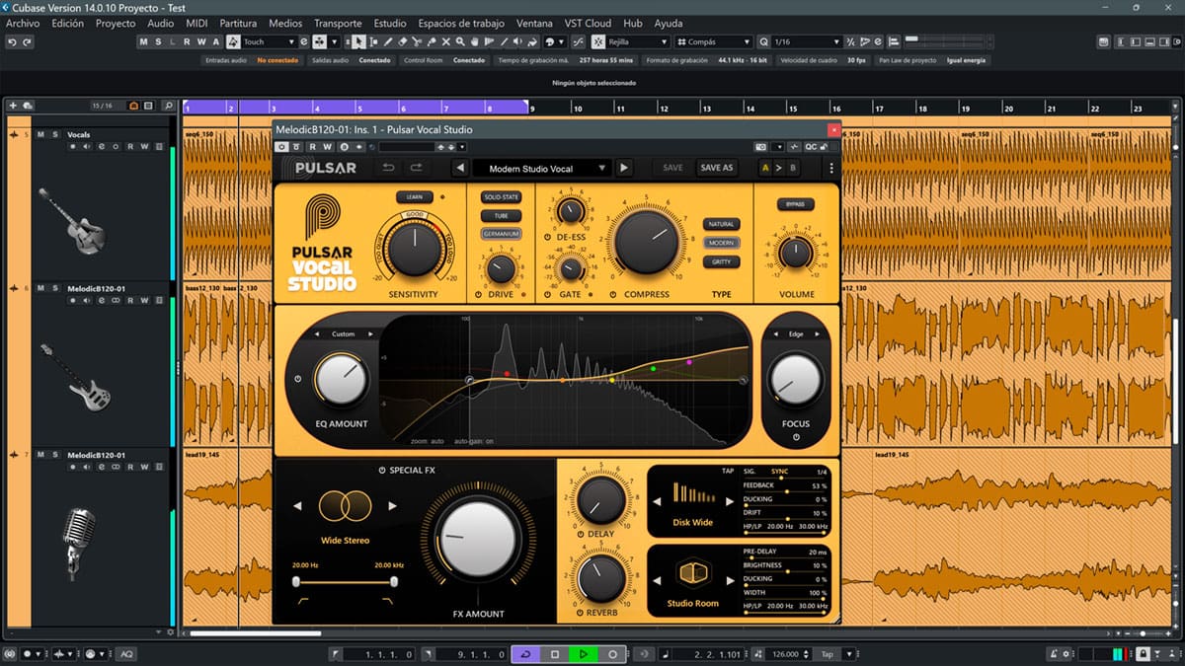
Task: Open the Touch automation mode dropdown
Action: point(270,41)
